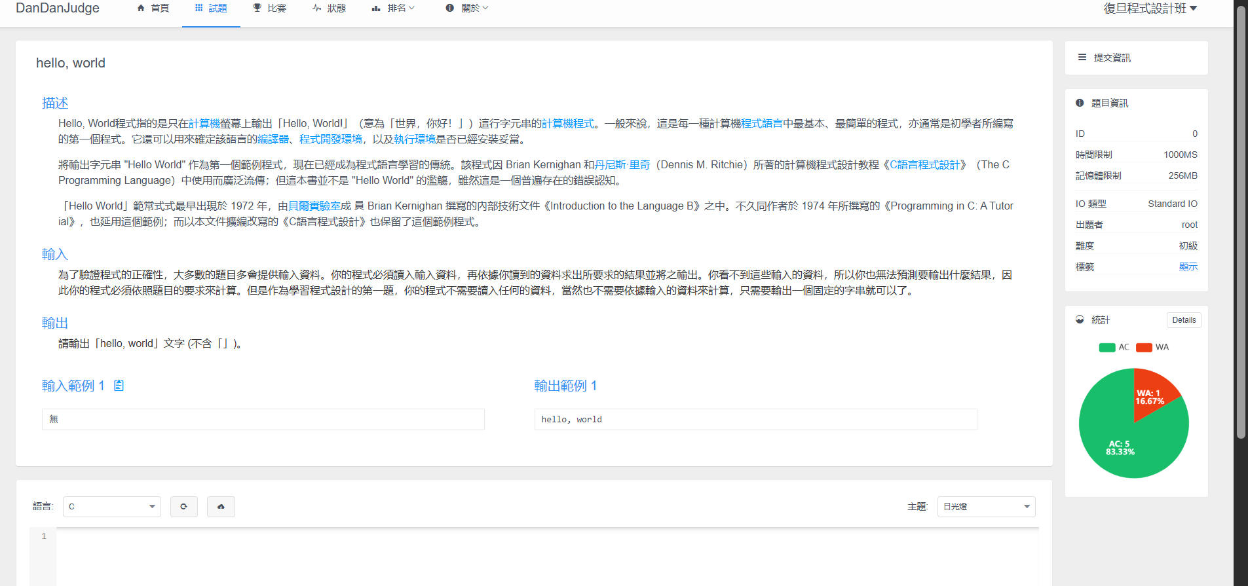Click the copy icon beside 輸入範例 1

(119, 386)
